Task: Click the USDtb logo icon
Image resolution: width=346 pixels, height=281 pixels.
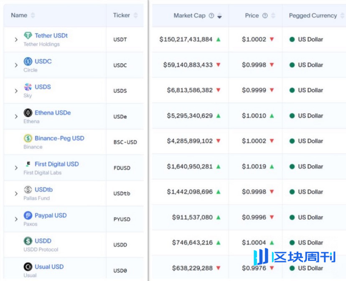Action: coord(28,189)
